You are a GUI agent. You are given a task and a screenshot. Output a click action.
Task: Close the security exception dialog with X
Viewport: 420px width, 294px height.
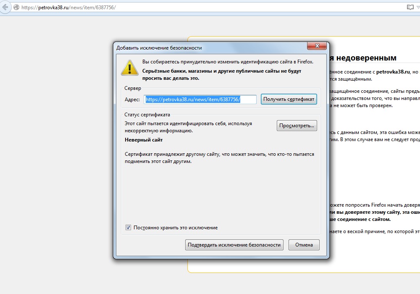(x=317, y=46)
